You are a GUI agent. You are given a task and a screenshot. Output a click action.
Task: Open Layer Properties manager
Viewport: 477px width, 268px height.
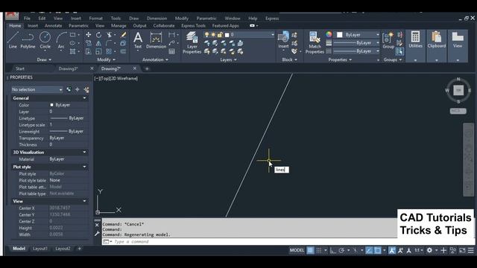(192, 42)
